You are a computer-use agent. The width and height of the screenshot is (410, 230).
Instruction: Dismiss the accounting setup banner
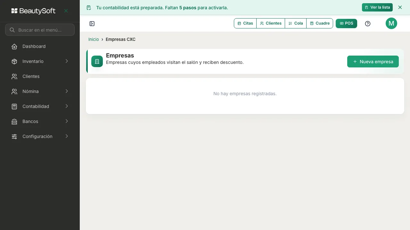pyautogui.click(x=400, y=7)
